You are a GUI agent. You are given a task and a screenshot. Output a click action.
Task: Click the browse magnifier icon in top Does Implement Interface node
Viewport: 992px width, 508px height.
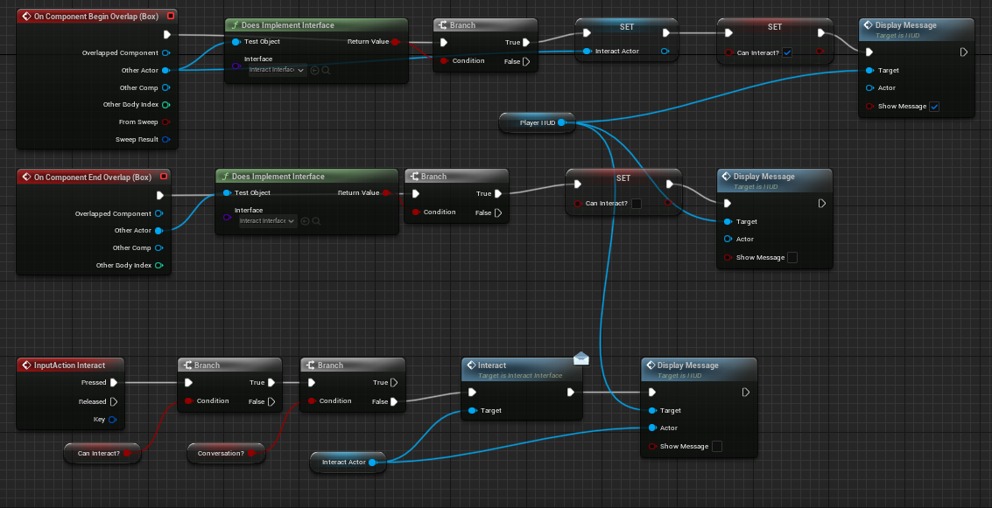point(326,70)
